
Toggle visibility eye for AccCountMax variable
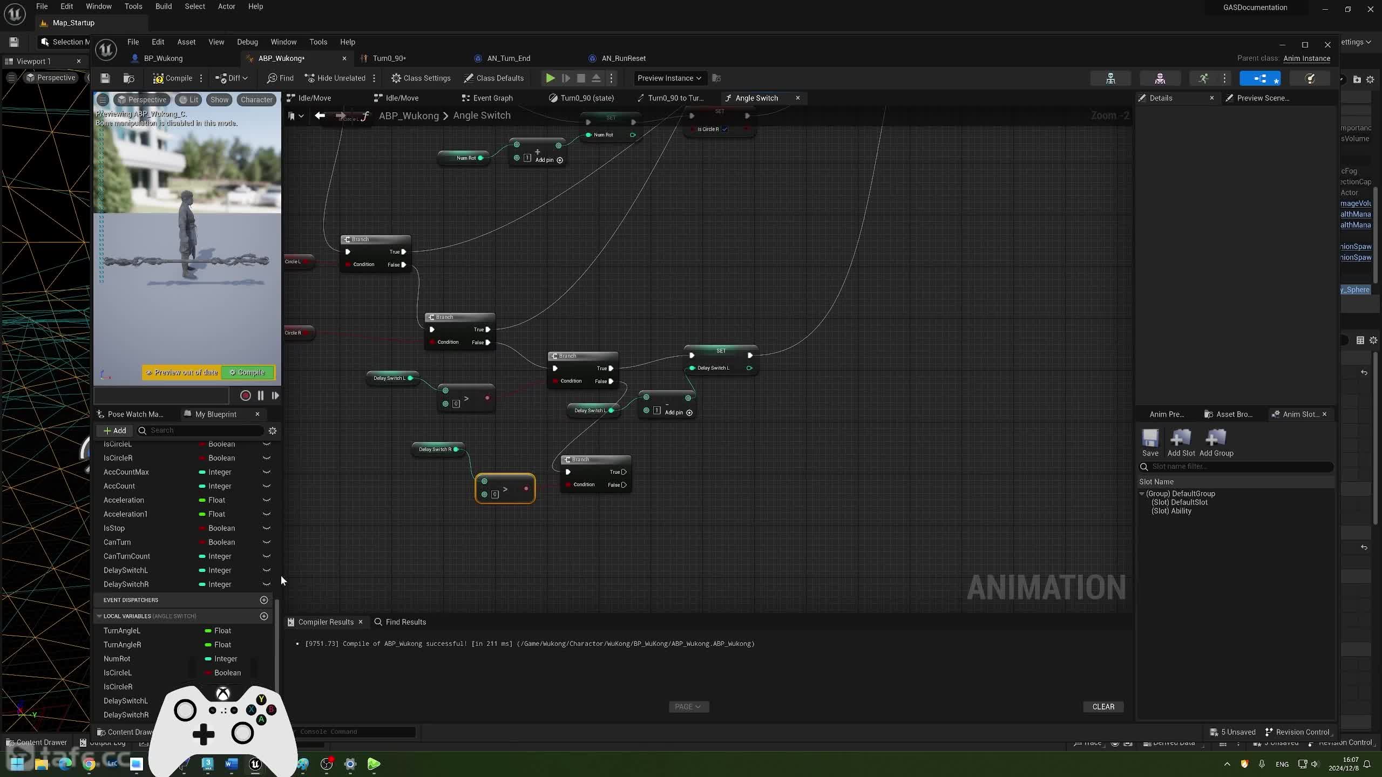point(267,472)
